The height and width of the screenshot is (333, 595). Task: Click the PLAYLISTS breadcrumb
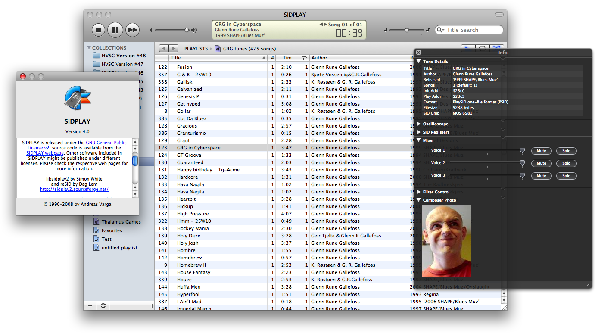pyautogui.click(x=196, y=49)
